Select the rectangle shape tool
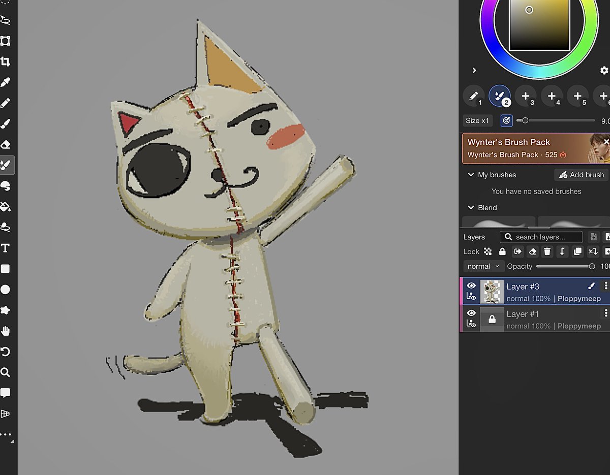 [6, 269]
